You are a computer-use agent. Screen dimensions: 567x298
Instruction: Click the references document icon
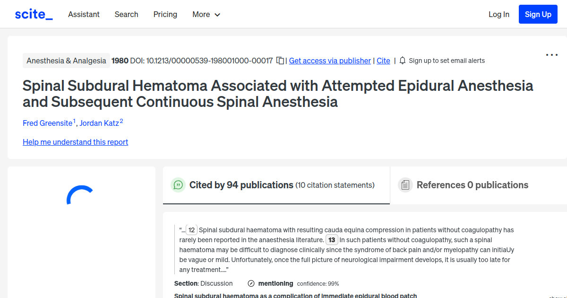[x=405, y=184]
